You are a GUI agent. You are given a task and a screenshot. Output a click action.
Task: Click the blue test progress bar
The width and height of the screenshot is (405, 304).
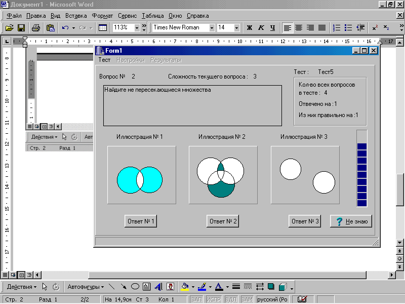pos(362,168)
